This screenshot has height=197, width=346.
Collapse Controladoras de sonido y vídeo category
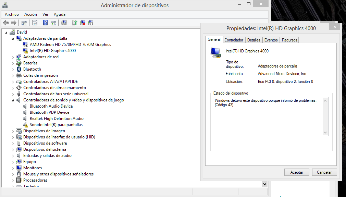point(13,100)
